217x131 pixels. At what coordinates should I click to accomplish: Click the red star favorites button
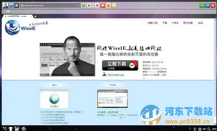(x=103, y=5)
